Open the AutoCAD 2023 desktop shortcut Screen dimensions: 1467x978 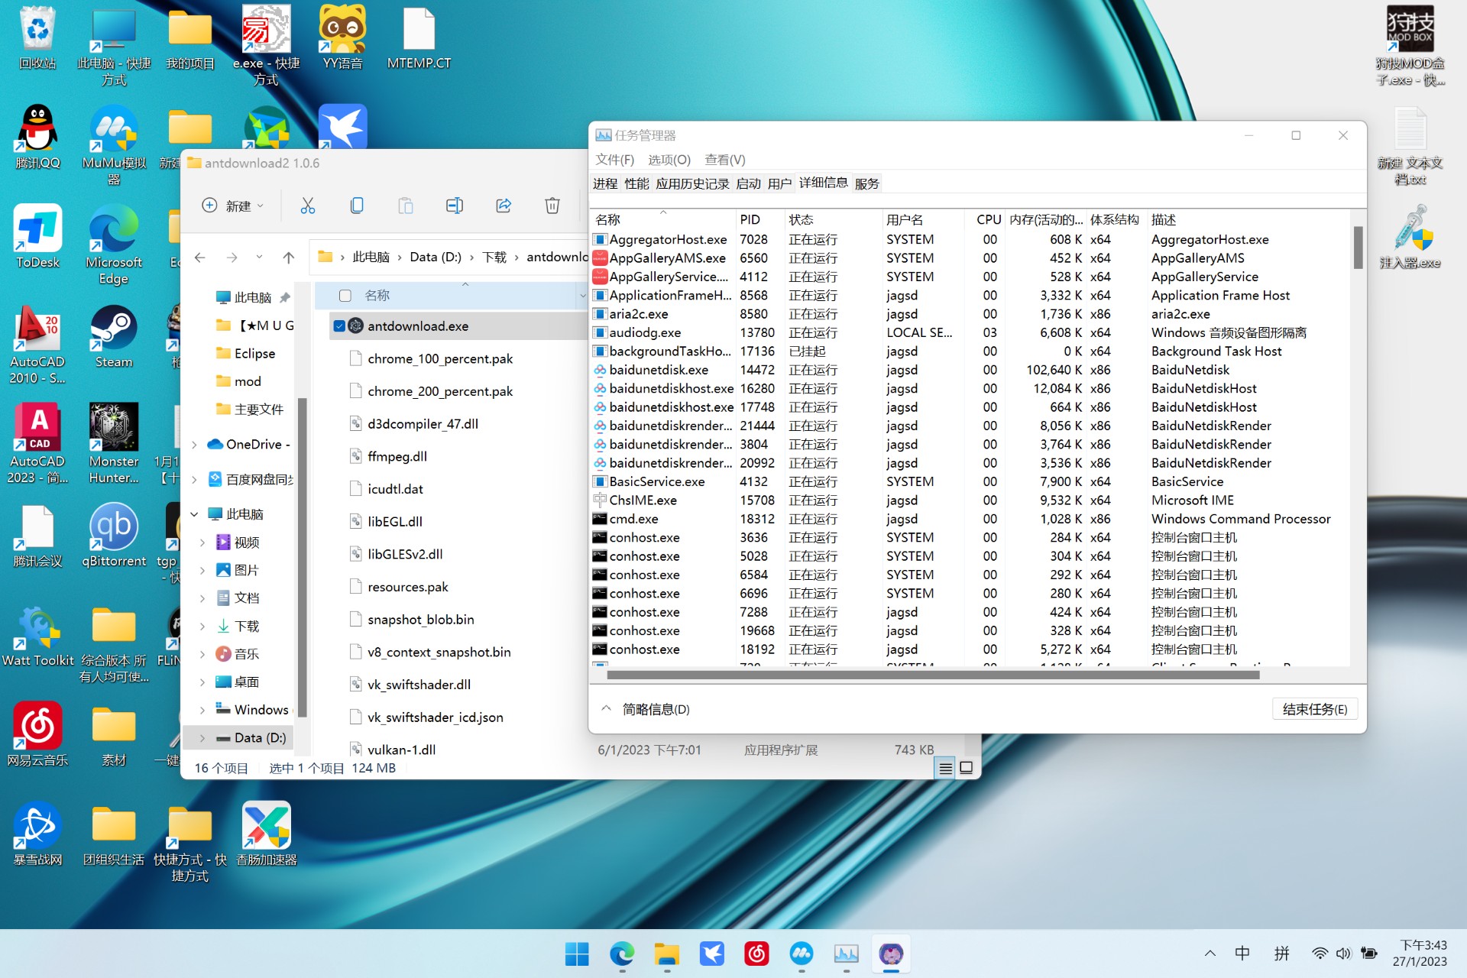click(x=37, y=444)
